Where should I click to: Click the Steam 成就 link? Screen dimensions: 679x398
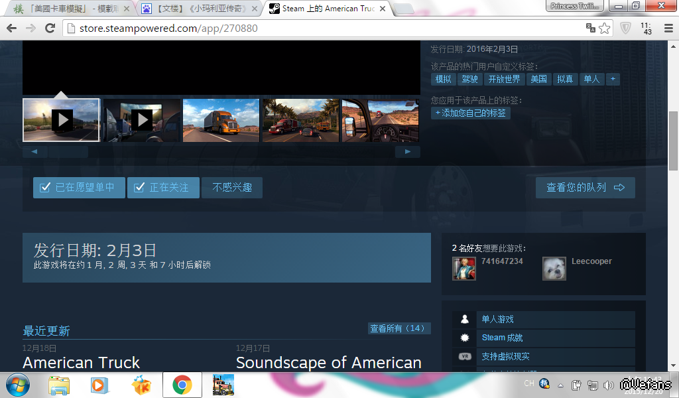coord(503,338)
